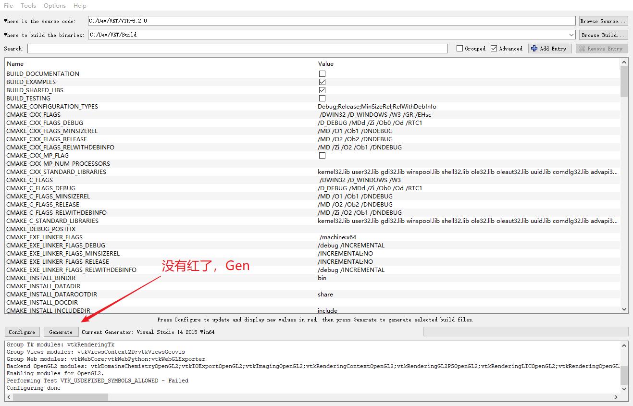Image resolution: width=633 pixels, height=406 pixels.
Task: Click the output log scroll-up arrow
Action: tap(624, 345)
